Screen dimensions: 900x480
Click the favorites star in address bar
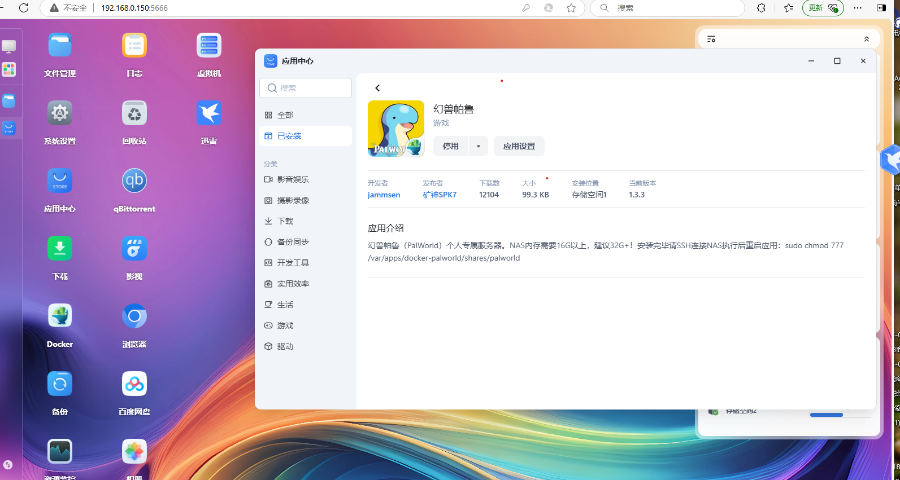[571, 8]
